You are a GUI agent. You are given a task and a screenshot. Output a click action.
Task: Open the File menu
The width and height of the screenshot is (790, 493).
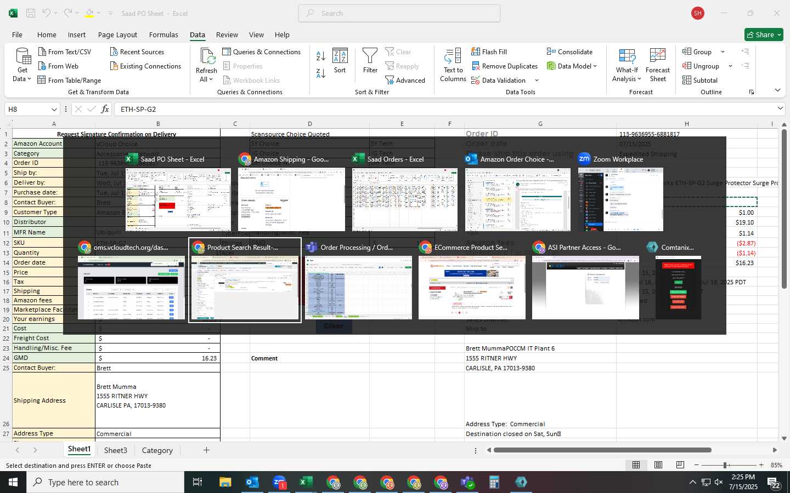pyautogui.click(x=17, y=35)
